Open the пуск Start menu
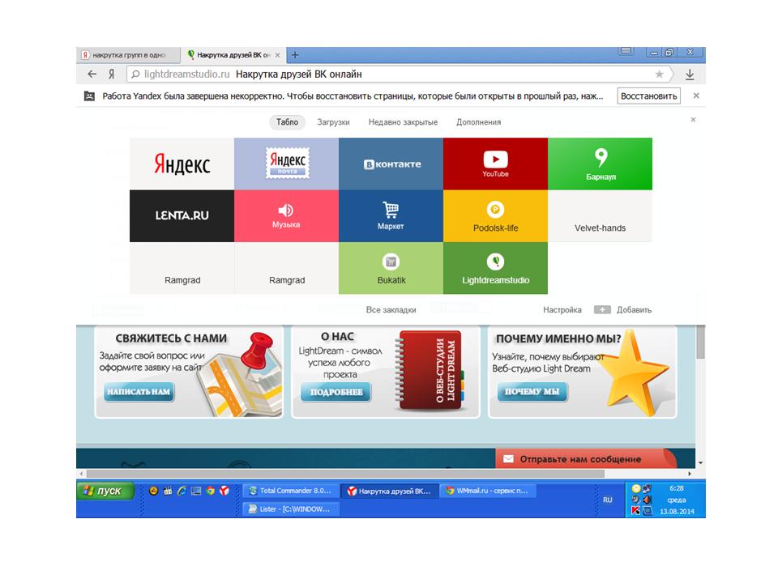 (x=105, y=491)
